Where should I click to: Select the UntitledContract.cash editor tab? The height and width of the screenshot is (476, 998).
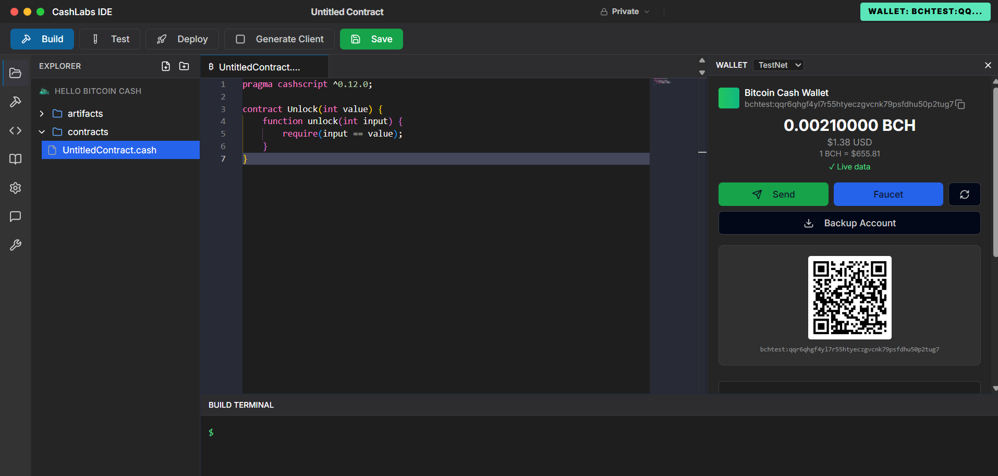click(x=259, y=67)
